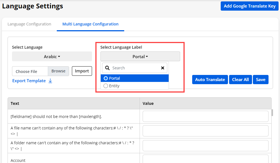Click the download arrow beside Export Template
Screen dimensions: 280x163
50,81
